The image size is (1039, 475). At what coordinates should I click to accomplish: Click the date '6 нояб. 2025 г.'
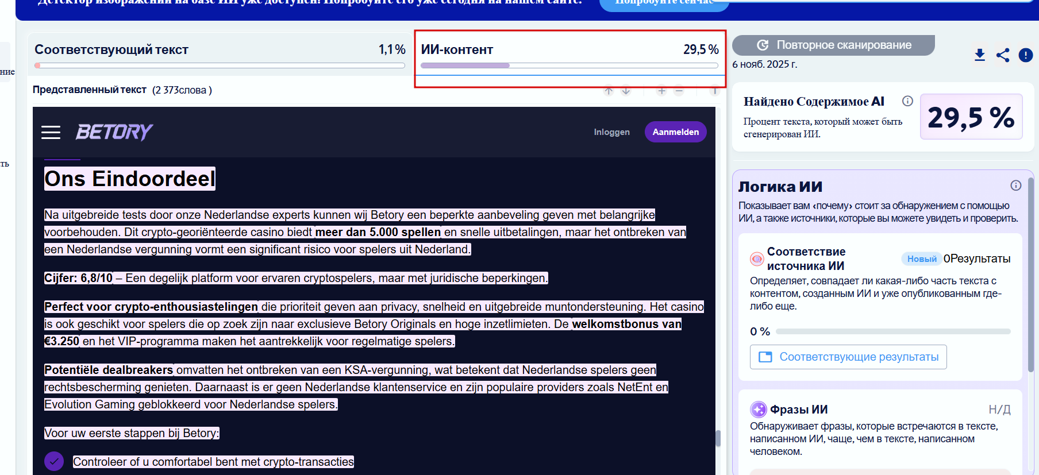(765, 64)
